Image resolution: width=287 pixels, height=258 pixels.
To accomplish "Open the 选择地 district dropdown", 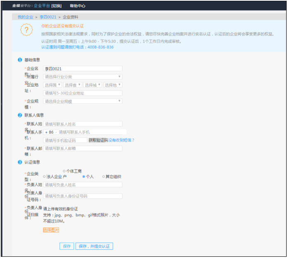I will 113,85.
